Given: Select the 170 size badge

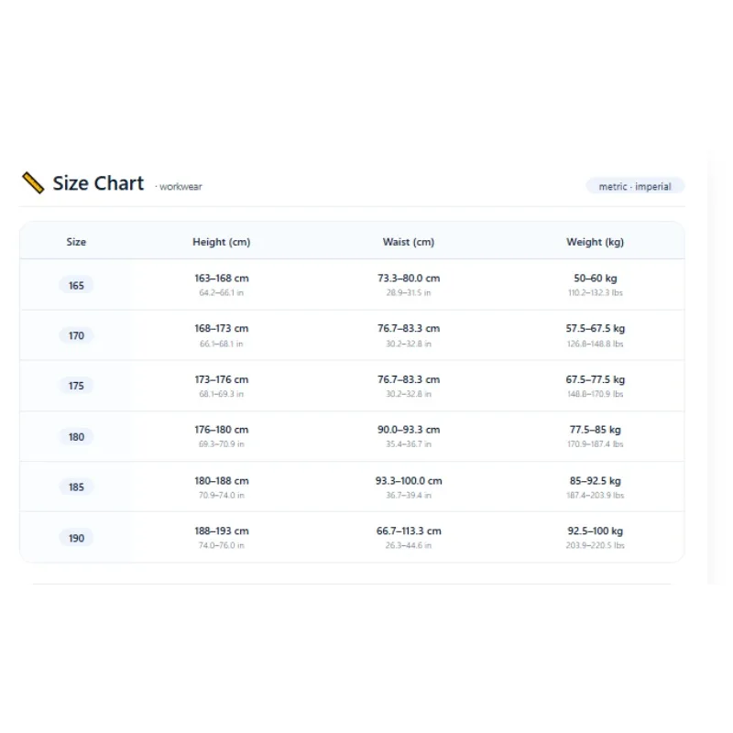Looking at the screenshot, I should (x=76, y=335).
